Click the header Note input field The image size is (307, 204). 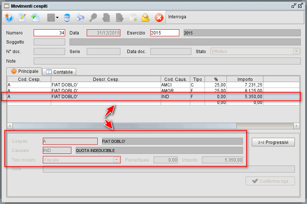(x=167, y=61)
